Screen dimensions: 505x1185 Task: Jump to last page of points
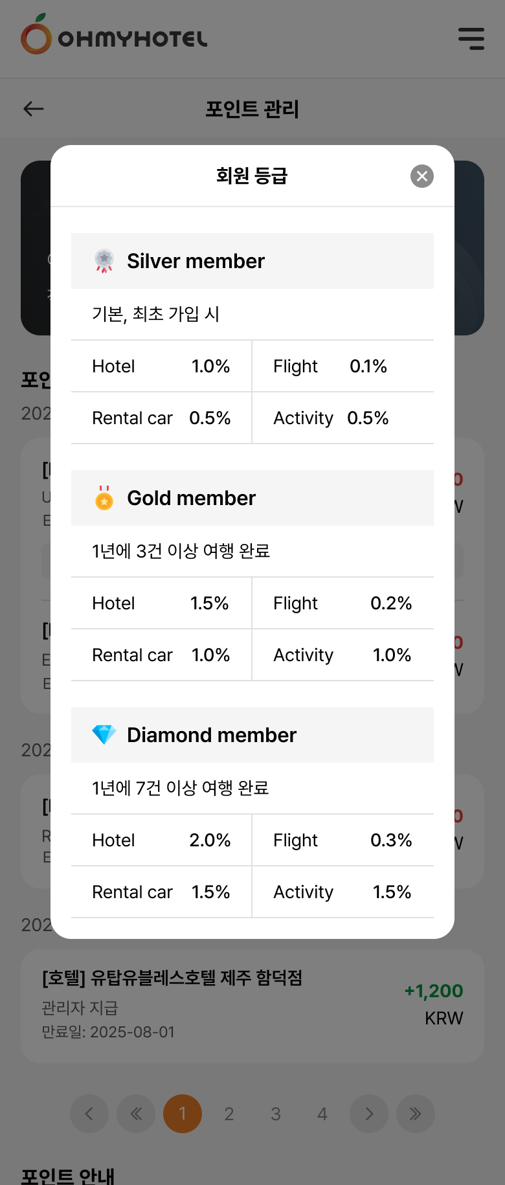click(x=416, y=1114)
